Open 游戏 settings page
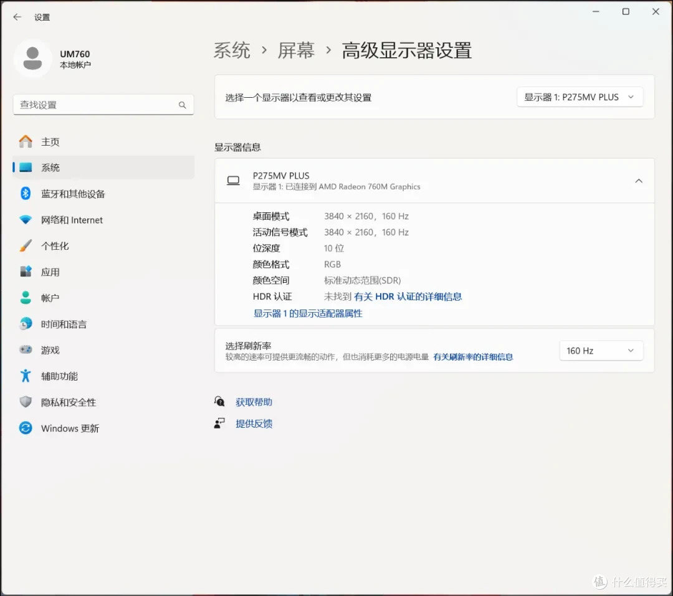The image size is (673, 596). click(103, 350)
